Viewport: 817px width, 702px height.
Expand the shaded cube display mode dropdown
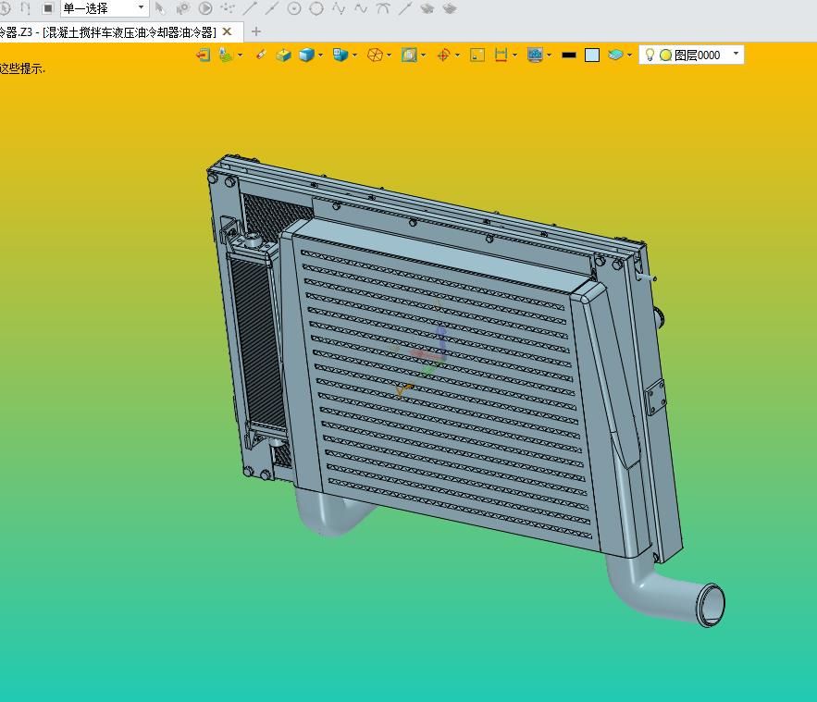[x=320, y=55]
